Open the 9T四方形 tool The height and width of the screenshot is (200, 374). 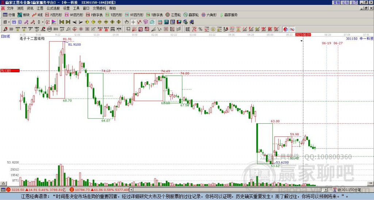coord(134,15)
